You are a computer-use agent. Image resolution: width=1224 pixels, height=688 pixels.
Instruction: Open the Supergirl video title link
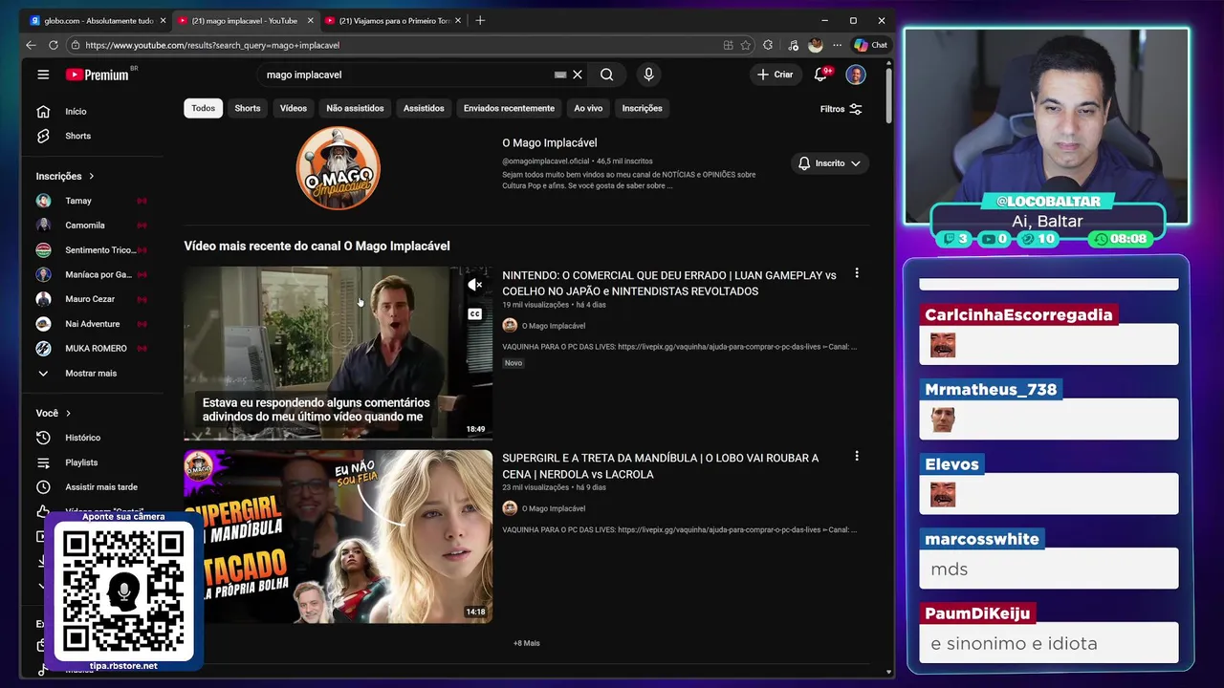[x=661, y=466]
